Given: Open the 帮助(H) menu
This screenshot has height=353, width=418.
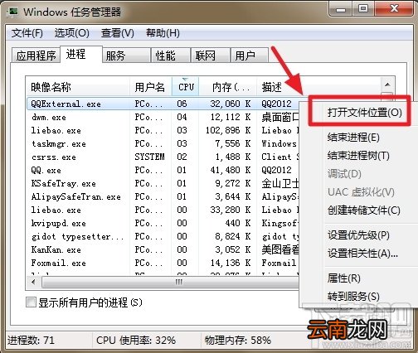Looking at the screenshot, I should click(163, 33).
